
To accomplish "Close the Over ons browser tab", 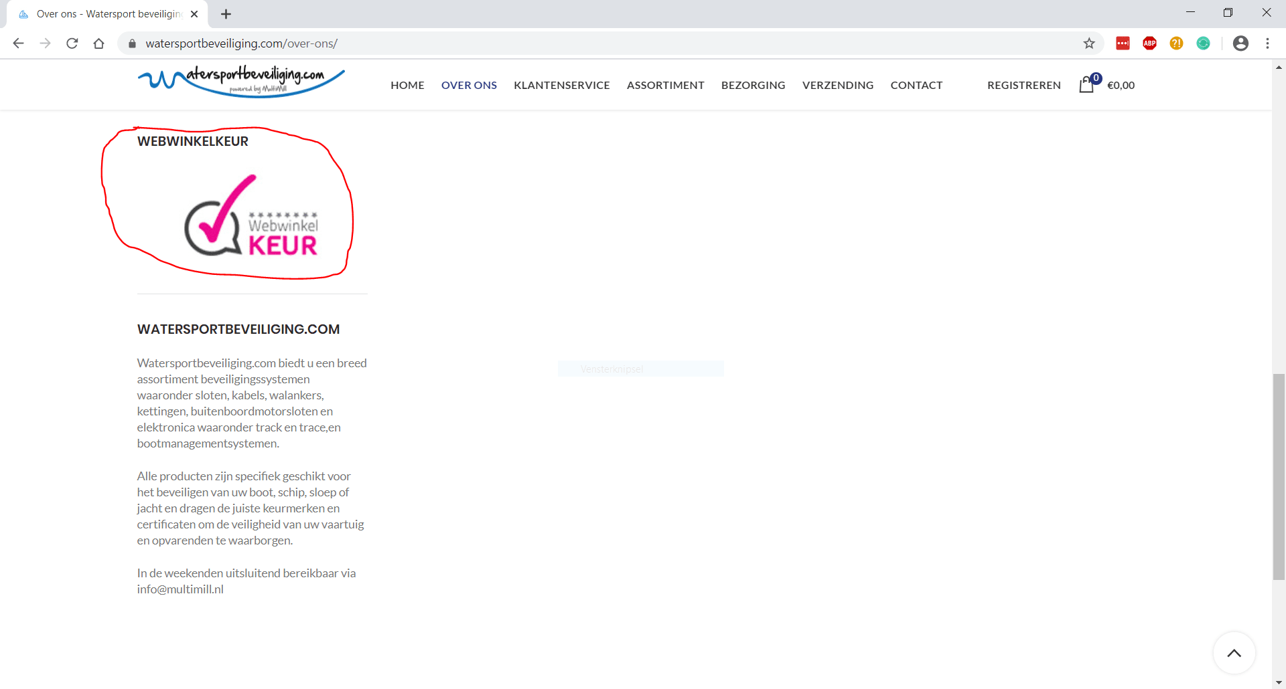I will (x=194, y=14).
